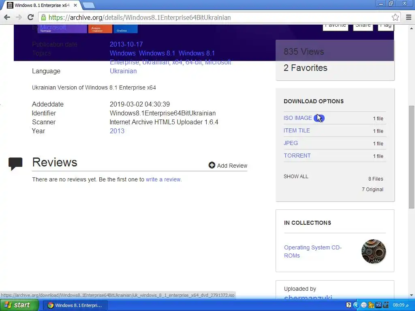
Task: Click the round white face tray icon
Action: (364, 305)
